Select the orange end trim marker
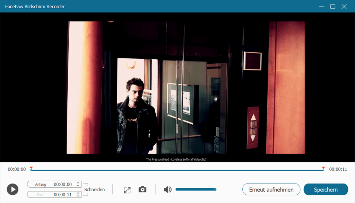The width and height of the screenshot is (355, 203). pos(323,168)
